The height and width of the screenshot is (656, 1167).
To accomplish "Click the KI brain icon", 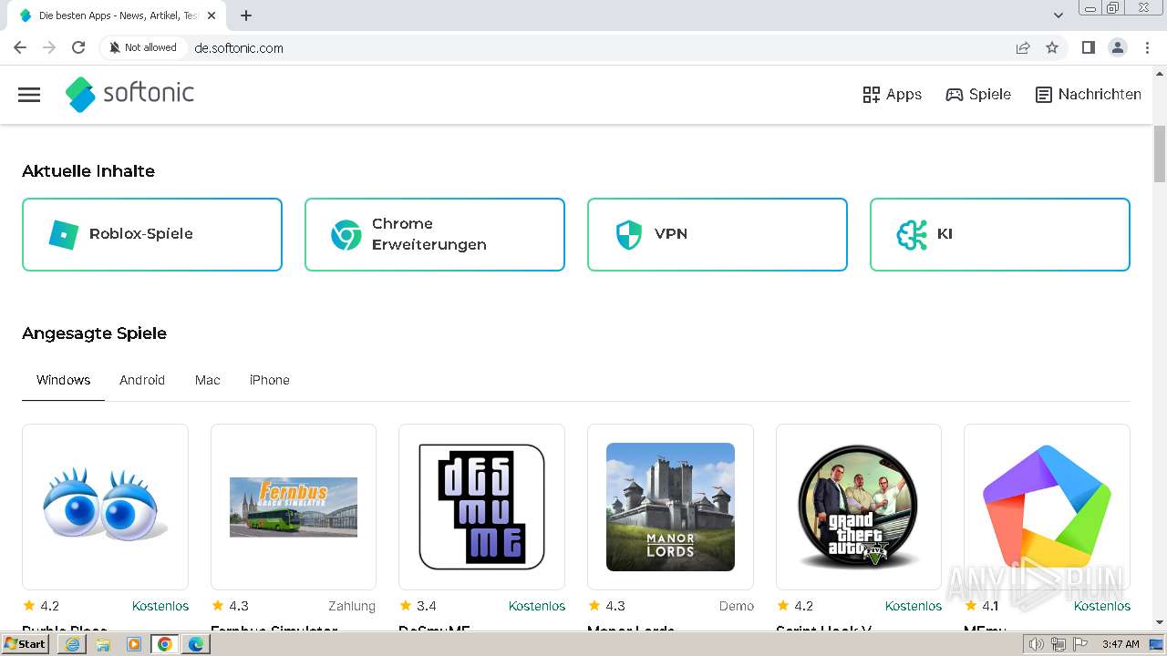I will pyautogui.click(x=912, y=234).
